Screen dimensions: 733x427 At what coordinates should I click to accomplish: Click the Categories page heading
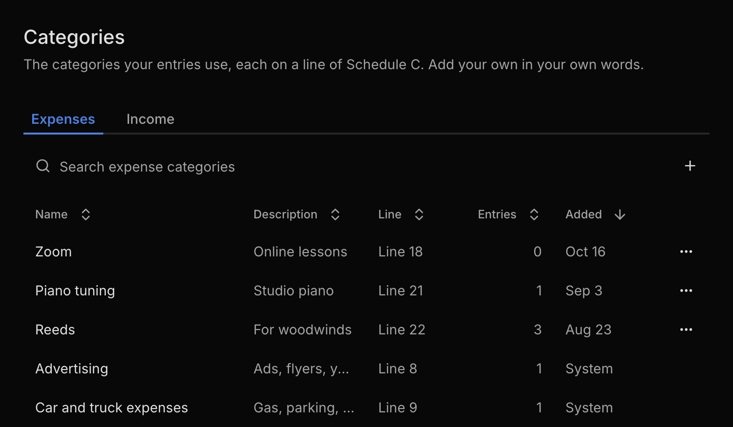(74, 37)
